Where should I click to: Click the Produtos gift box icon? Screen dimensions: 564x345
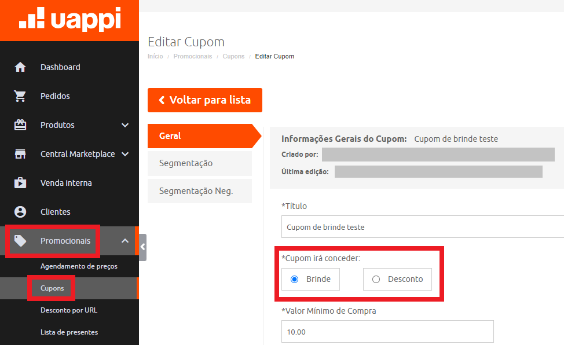[20, 125]
